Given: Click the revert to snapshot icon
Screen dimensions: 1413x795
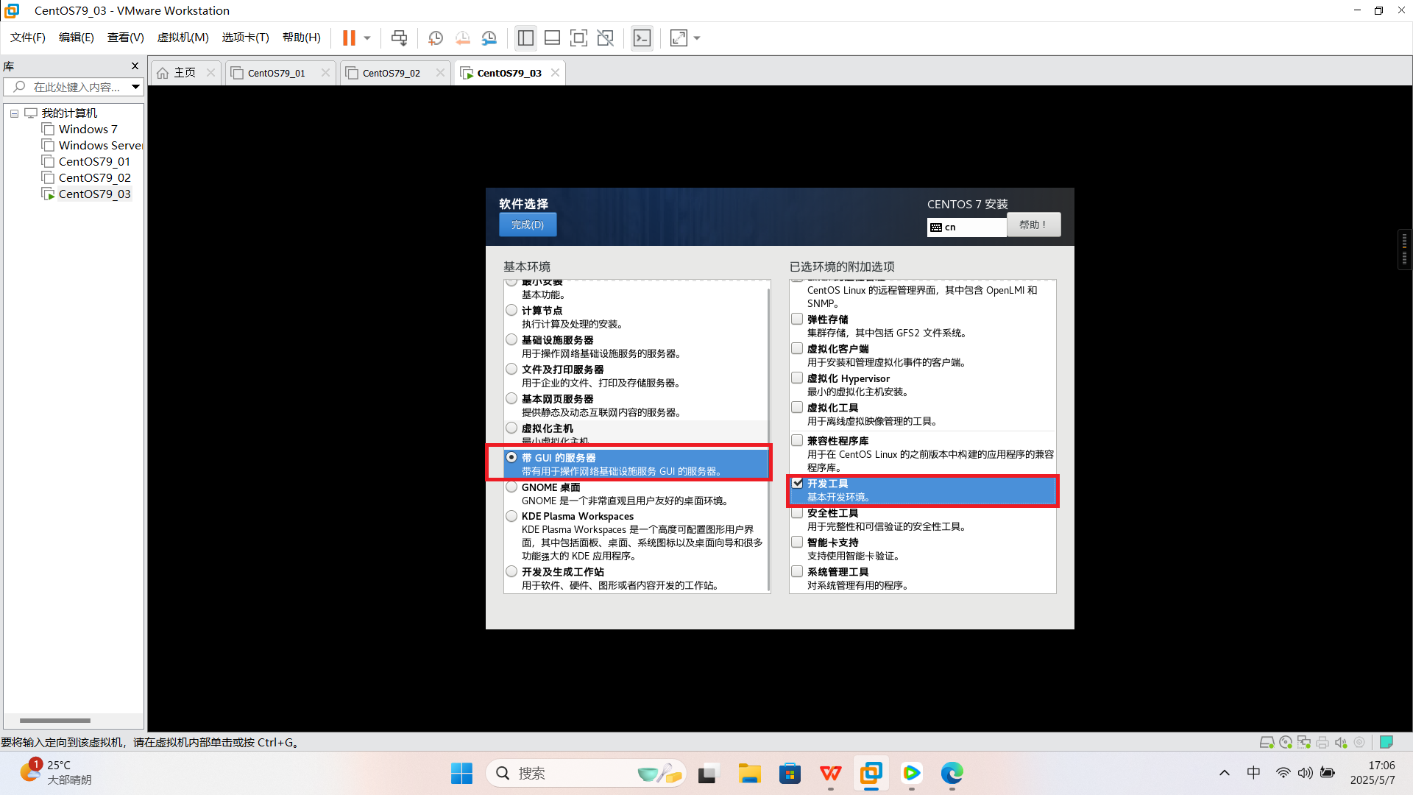Looking at the screenshot, I should [462, 38].
